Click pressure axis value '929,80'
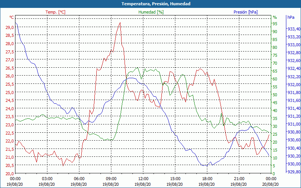Screen dimensions: 301x188 tap(294, 171)
